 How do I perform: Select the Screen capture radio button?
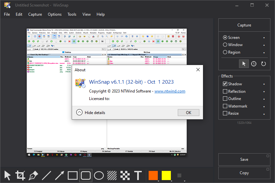tap(225, 38)
